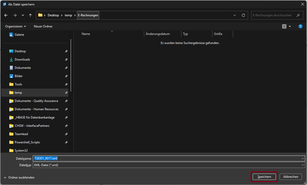The width and height of the screenshot is (307, 185).
Task: Go up one folder level arrow
Action: pyautogui.click(x=30, y=15)
